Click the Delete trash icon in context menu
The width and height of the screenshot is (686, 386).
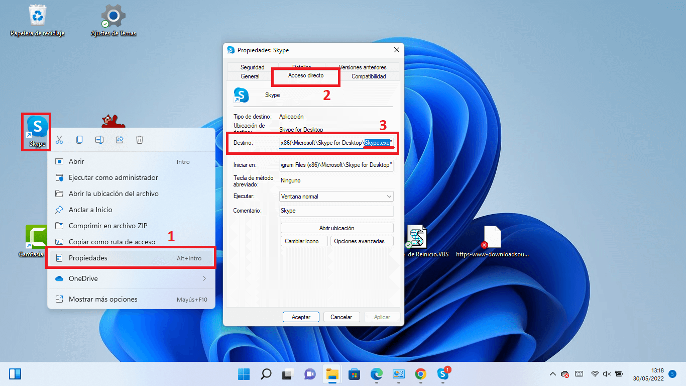140,140
